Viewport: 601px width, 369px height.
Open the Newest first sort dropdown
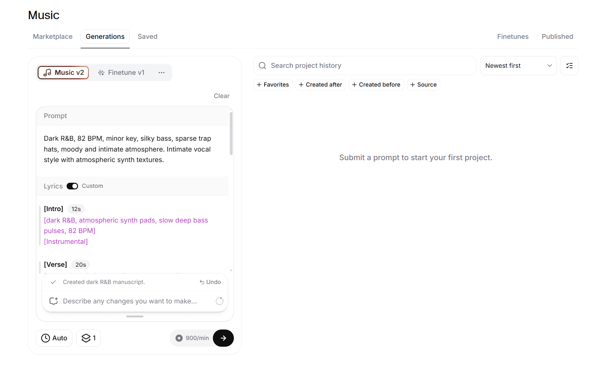pyautogui.click(x=518, y=66)
